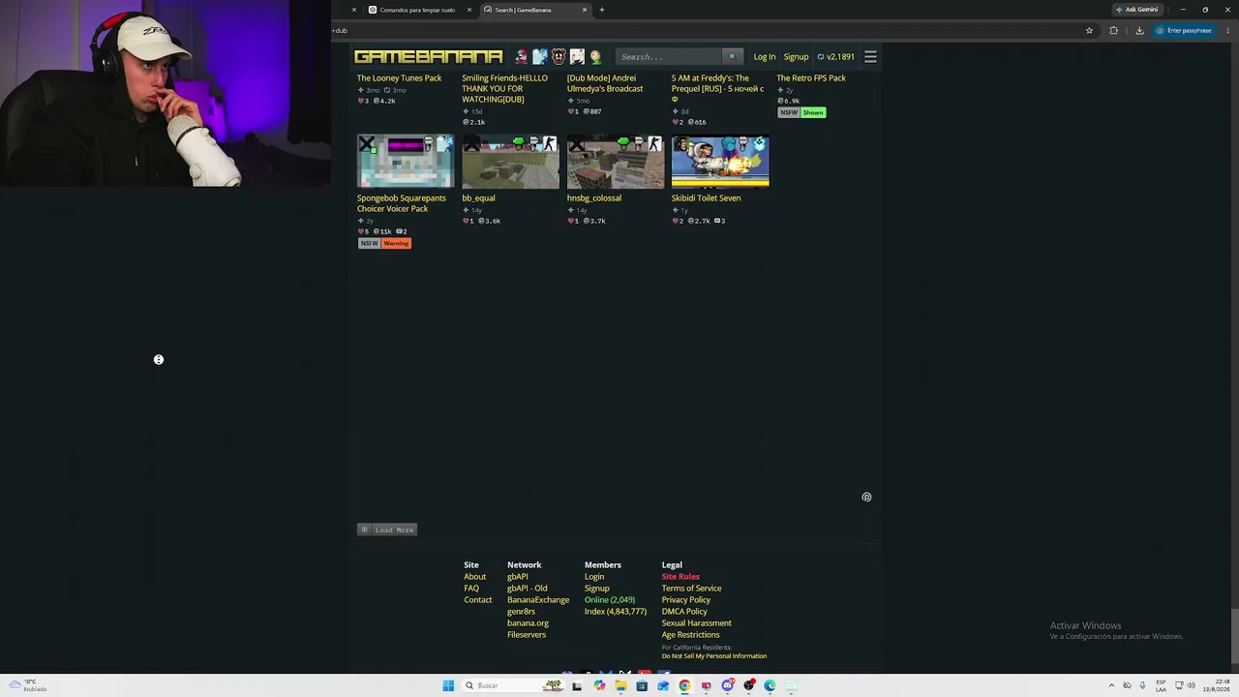The height and width of the screenshot is (697, 1239).
Task: Click the 'Index (4,843,777)' members link
Action: (616, 612)
